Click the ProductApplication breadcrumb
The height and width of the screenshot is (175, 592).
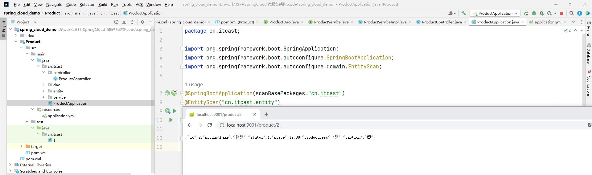pos(143,13)
